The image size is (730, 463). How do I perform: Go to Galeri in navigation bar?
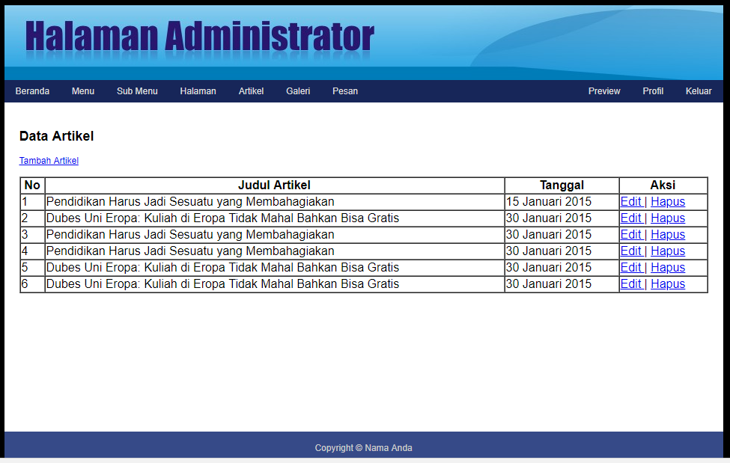tap(298, 91)
